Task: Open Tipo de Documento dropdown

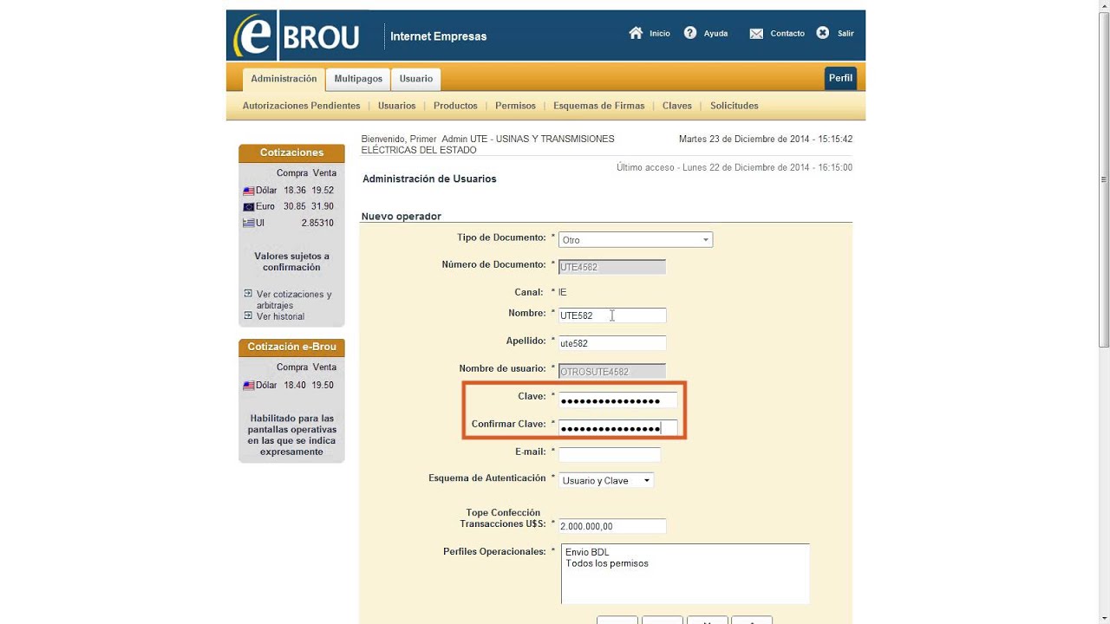Action: (636, 239)
